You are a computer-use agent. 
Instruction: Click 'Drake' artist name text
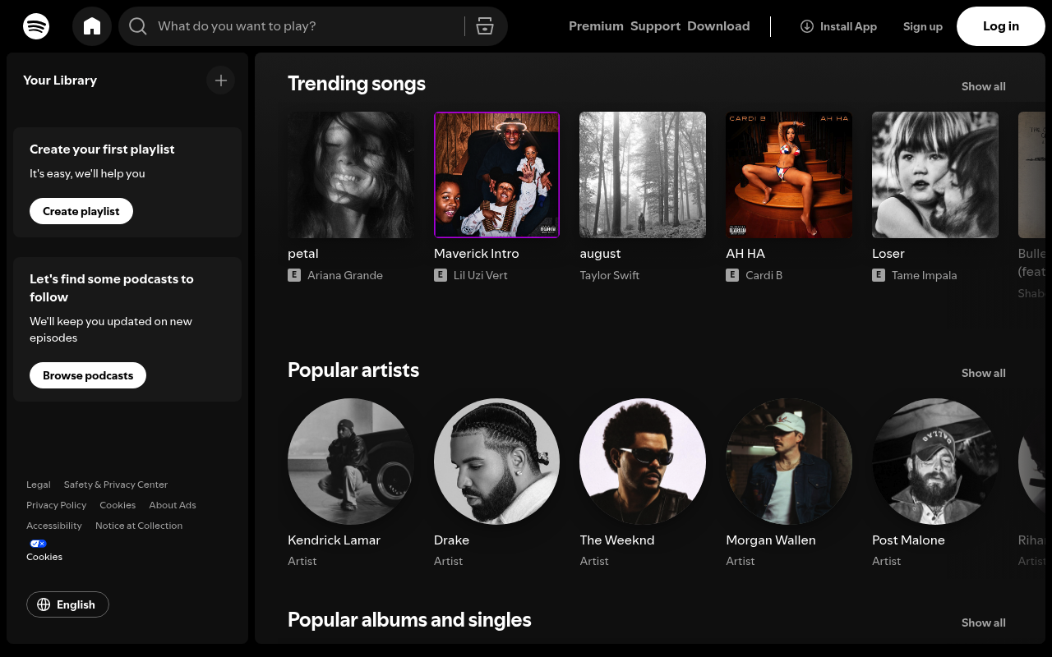click(451, 540)
